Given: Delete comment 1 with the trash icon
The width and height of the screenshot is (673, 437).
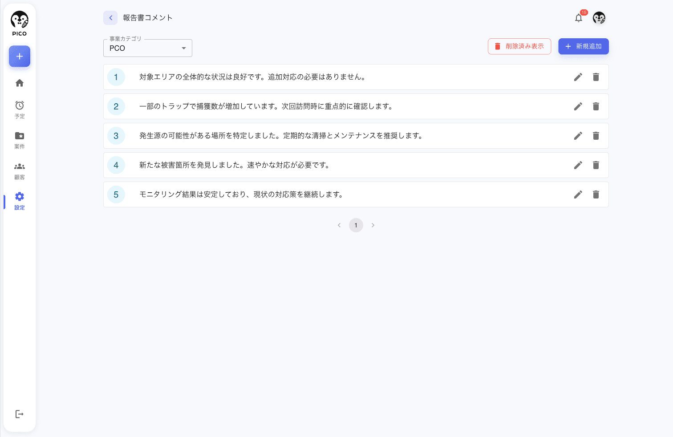Looking at the screenshot, I should point(596,77).
